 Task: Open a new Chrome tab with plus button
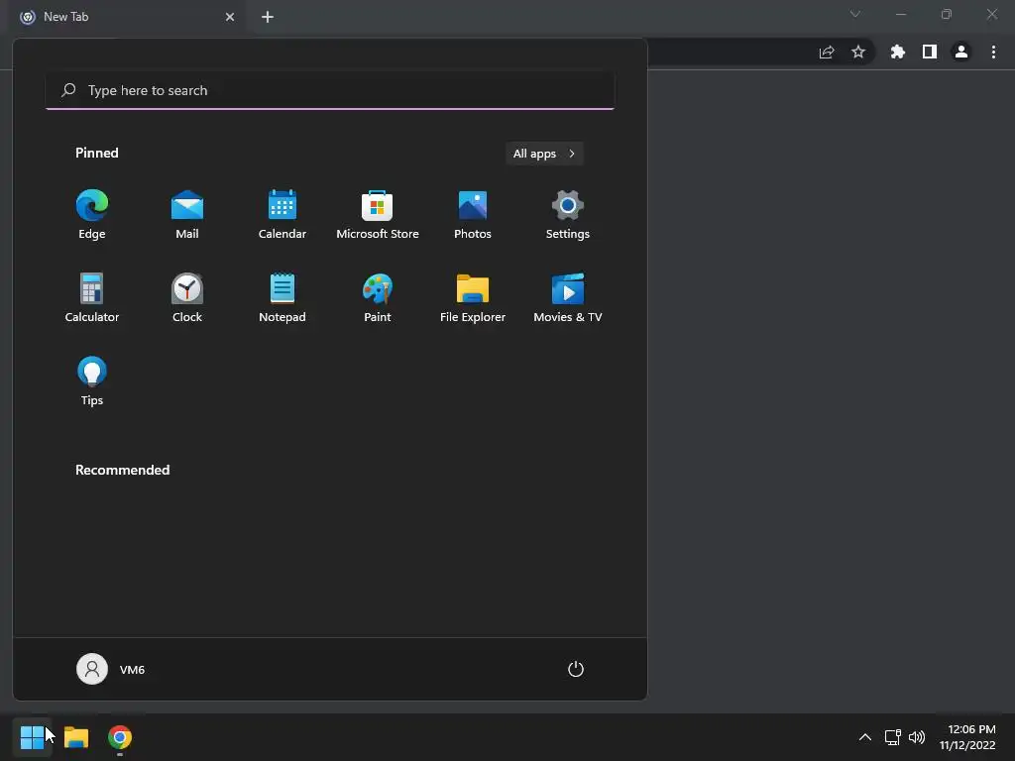click(268, 17)
